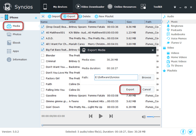Adjust the volume slider

pyautogui.click(x=153, y=117)
